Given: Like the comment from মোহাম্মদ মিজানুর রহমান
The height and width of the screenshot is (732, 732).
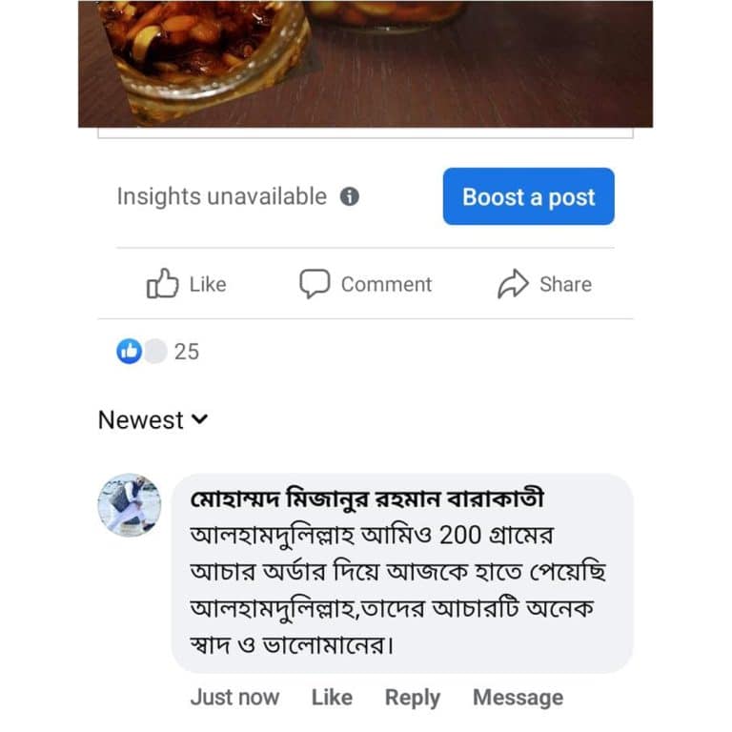Looking at the screenshot, I should coord(332,698).
